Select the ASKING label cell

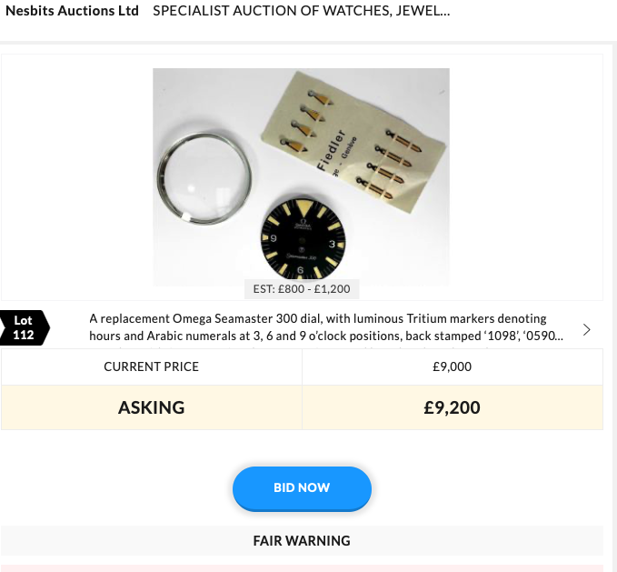click(x=151, y=407)
